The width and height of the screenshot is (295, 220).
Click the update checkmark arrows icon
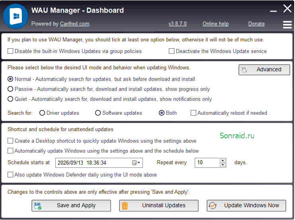pos(213,206)
